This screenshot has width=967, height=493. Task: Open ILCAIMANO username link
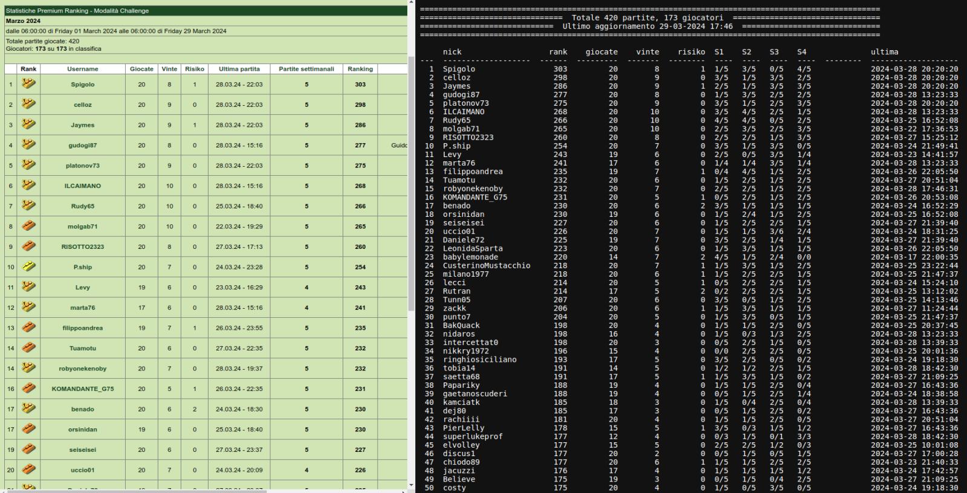pyautogui.click(x=83, y=186)
